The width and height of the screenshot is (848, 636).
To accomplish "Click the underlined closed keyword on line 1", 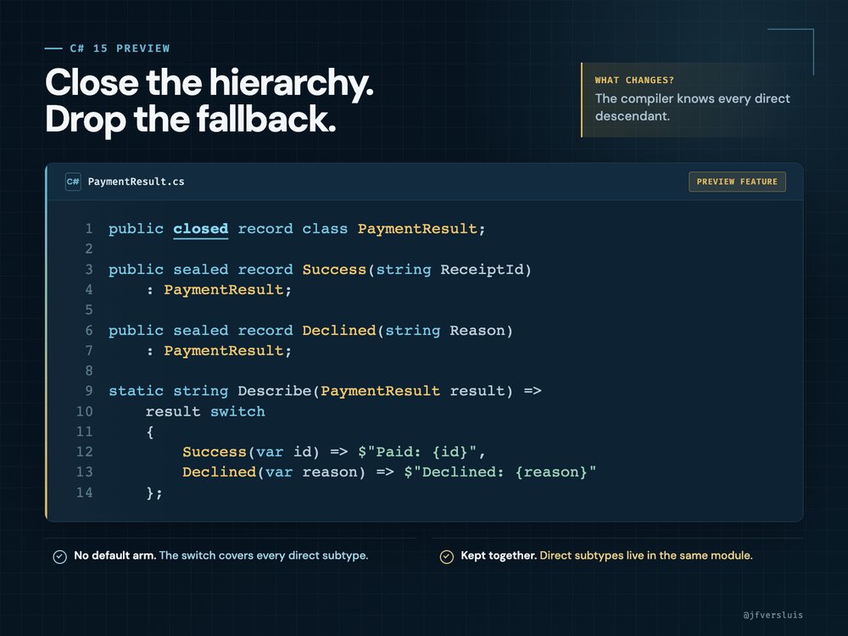I will 201,229.
